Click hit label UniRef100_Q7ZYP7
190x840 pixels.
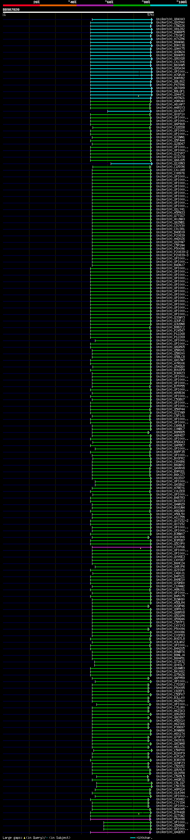(x=170, y=153)
